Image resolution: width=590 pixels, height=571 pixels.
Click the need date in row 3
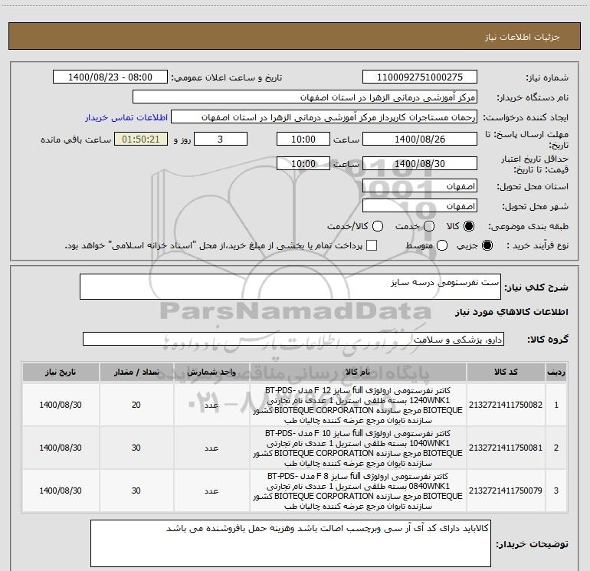(61, 491)
